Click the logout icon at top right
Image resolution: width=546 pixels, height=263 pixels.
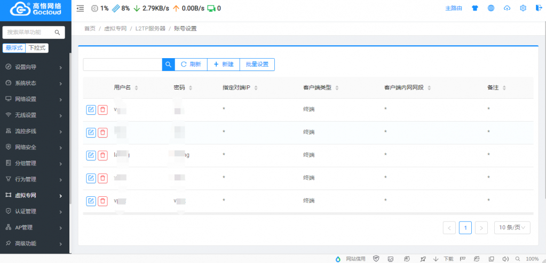pos(539,9)
